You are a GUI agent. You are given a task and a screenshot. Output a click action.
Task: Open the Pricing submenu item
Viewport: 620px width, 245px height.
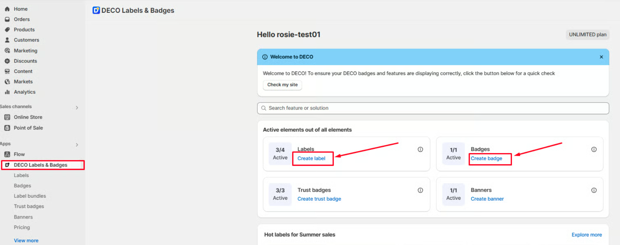(x=22, y=227)
